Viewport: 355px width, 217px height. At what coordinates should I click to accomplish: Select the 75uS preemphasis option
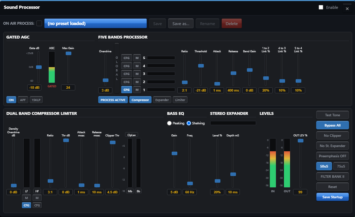coord(341,166)
